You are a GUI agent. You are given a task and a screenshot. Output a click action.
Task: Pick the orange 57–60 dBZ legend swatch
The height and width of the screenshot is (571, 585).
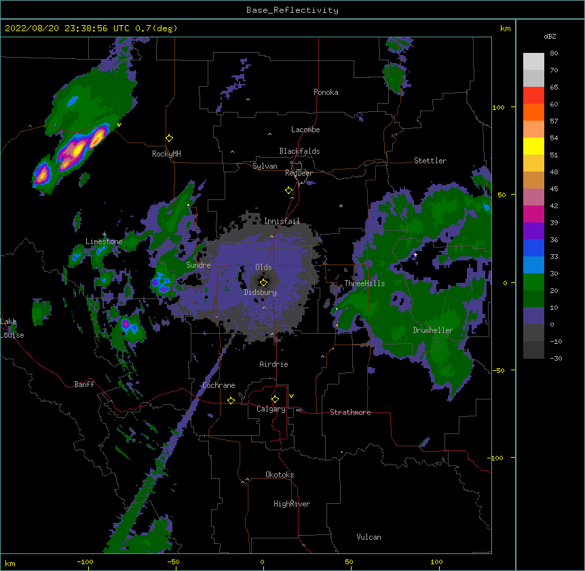(x=533, y=112)
